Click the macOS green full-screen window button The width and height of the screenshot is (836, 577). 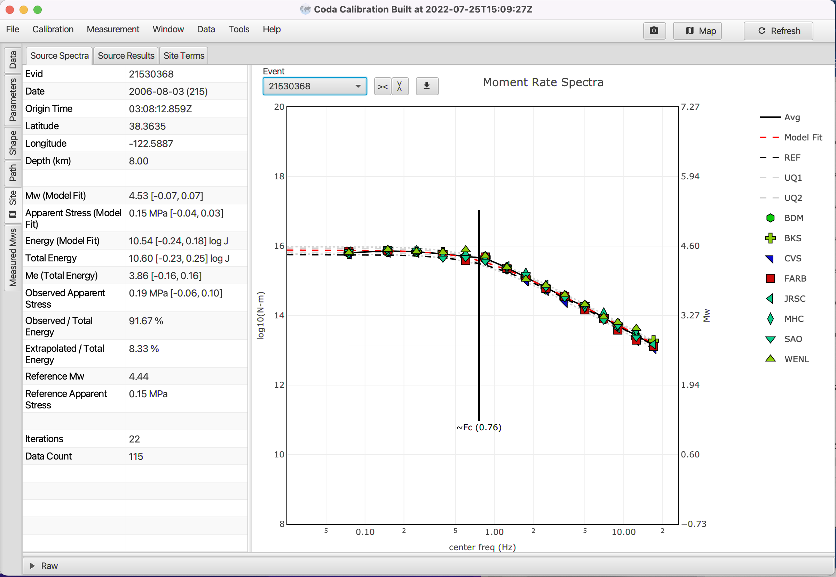38,10
